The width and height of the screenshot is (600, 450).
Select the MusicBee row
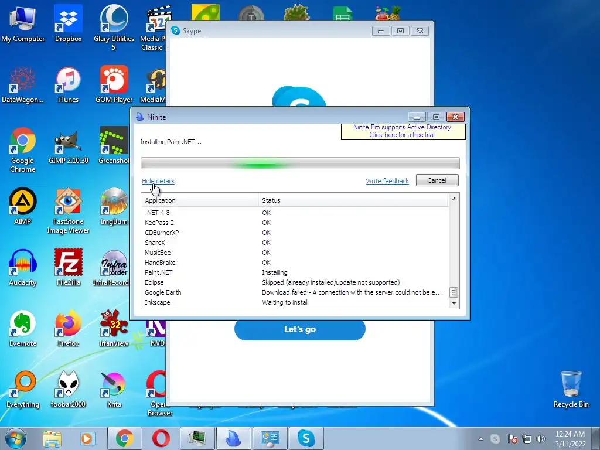pos(295,253)
